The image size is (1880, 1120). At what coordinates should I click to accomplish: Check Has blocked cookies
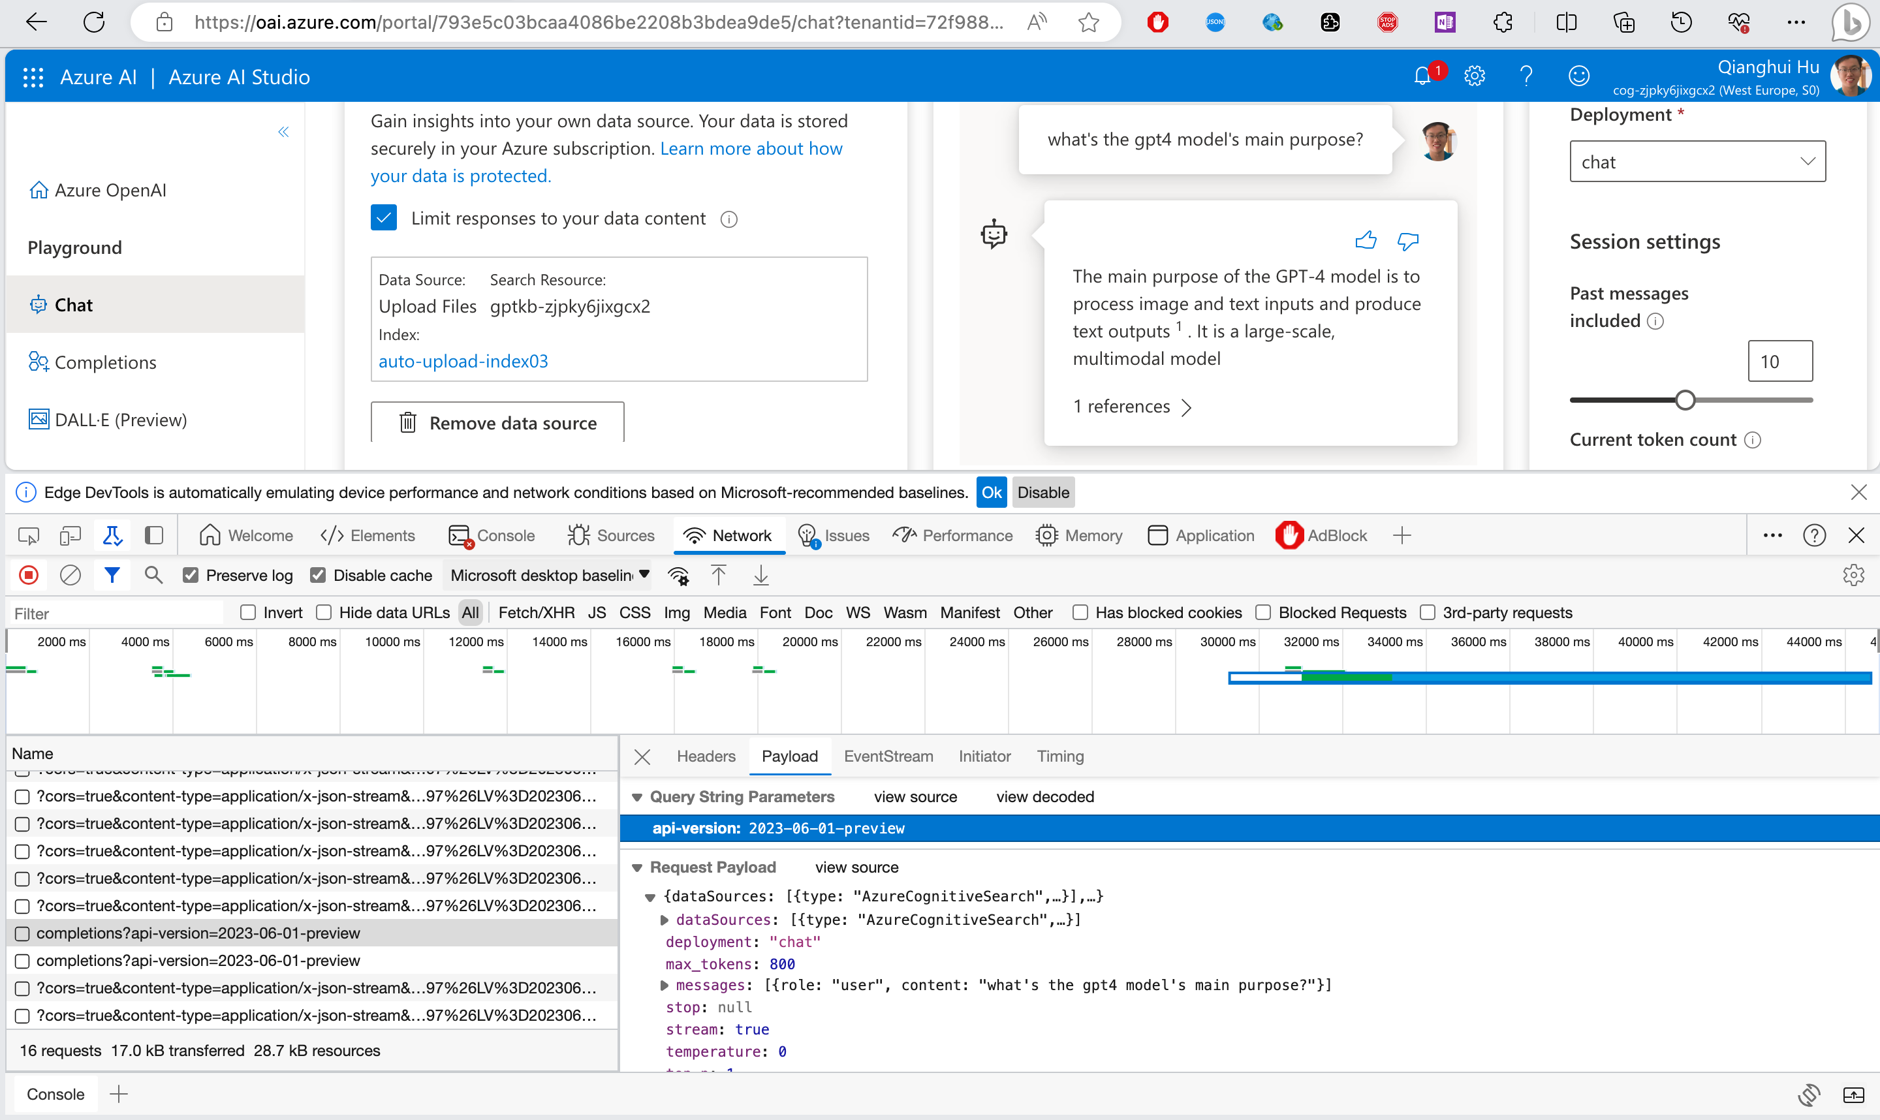point(1080,613)
